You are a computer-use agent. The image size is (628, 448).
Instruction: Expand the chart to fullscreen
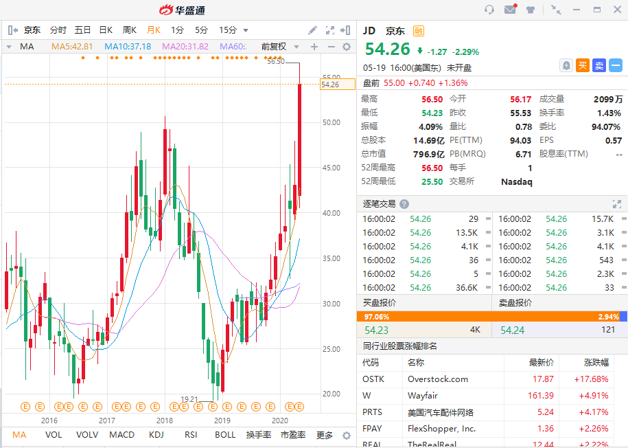tap(330, 30)
